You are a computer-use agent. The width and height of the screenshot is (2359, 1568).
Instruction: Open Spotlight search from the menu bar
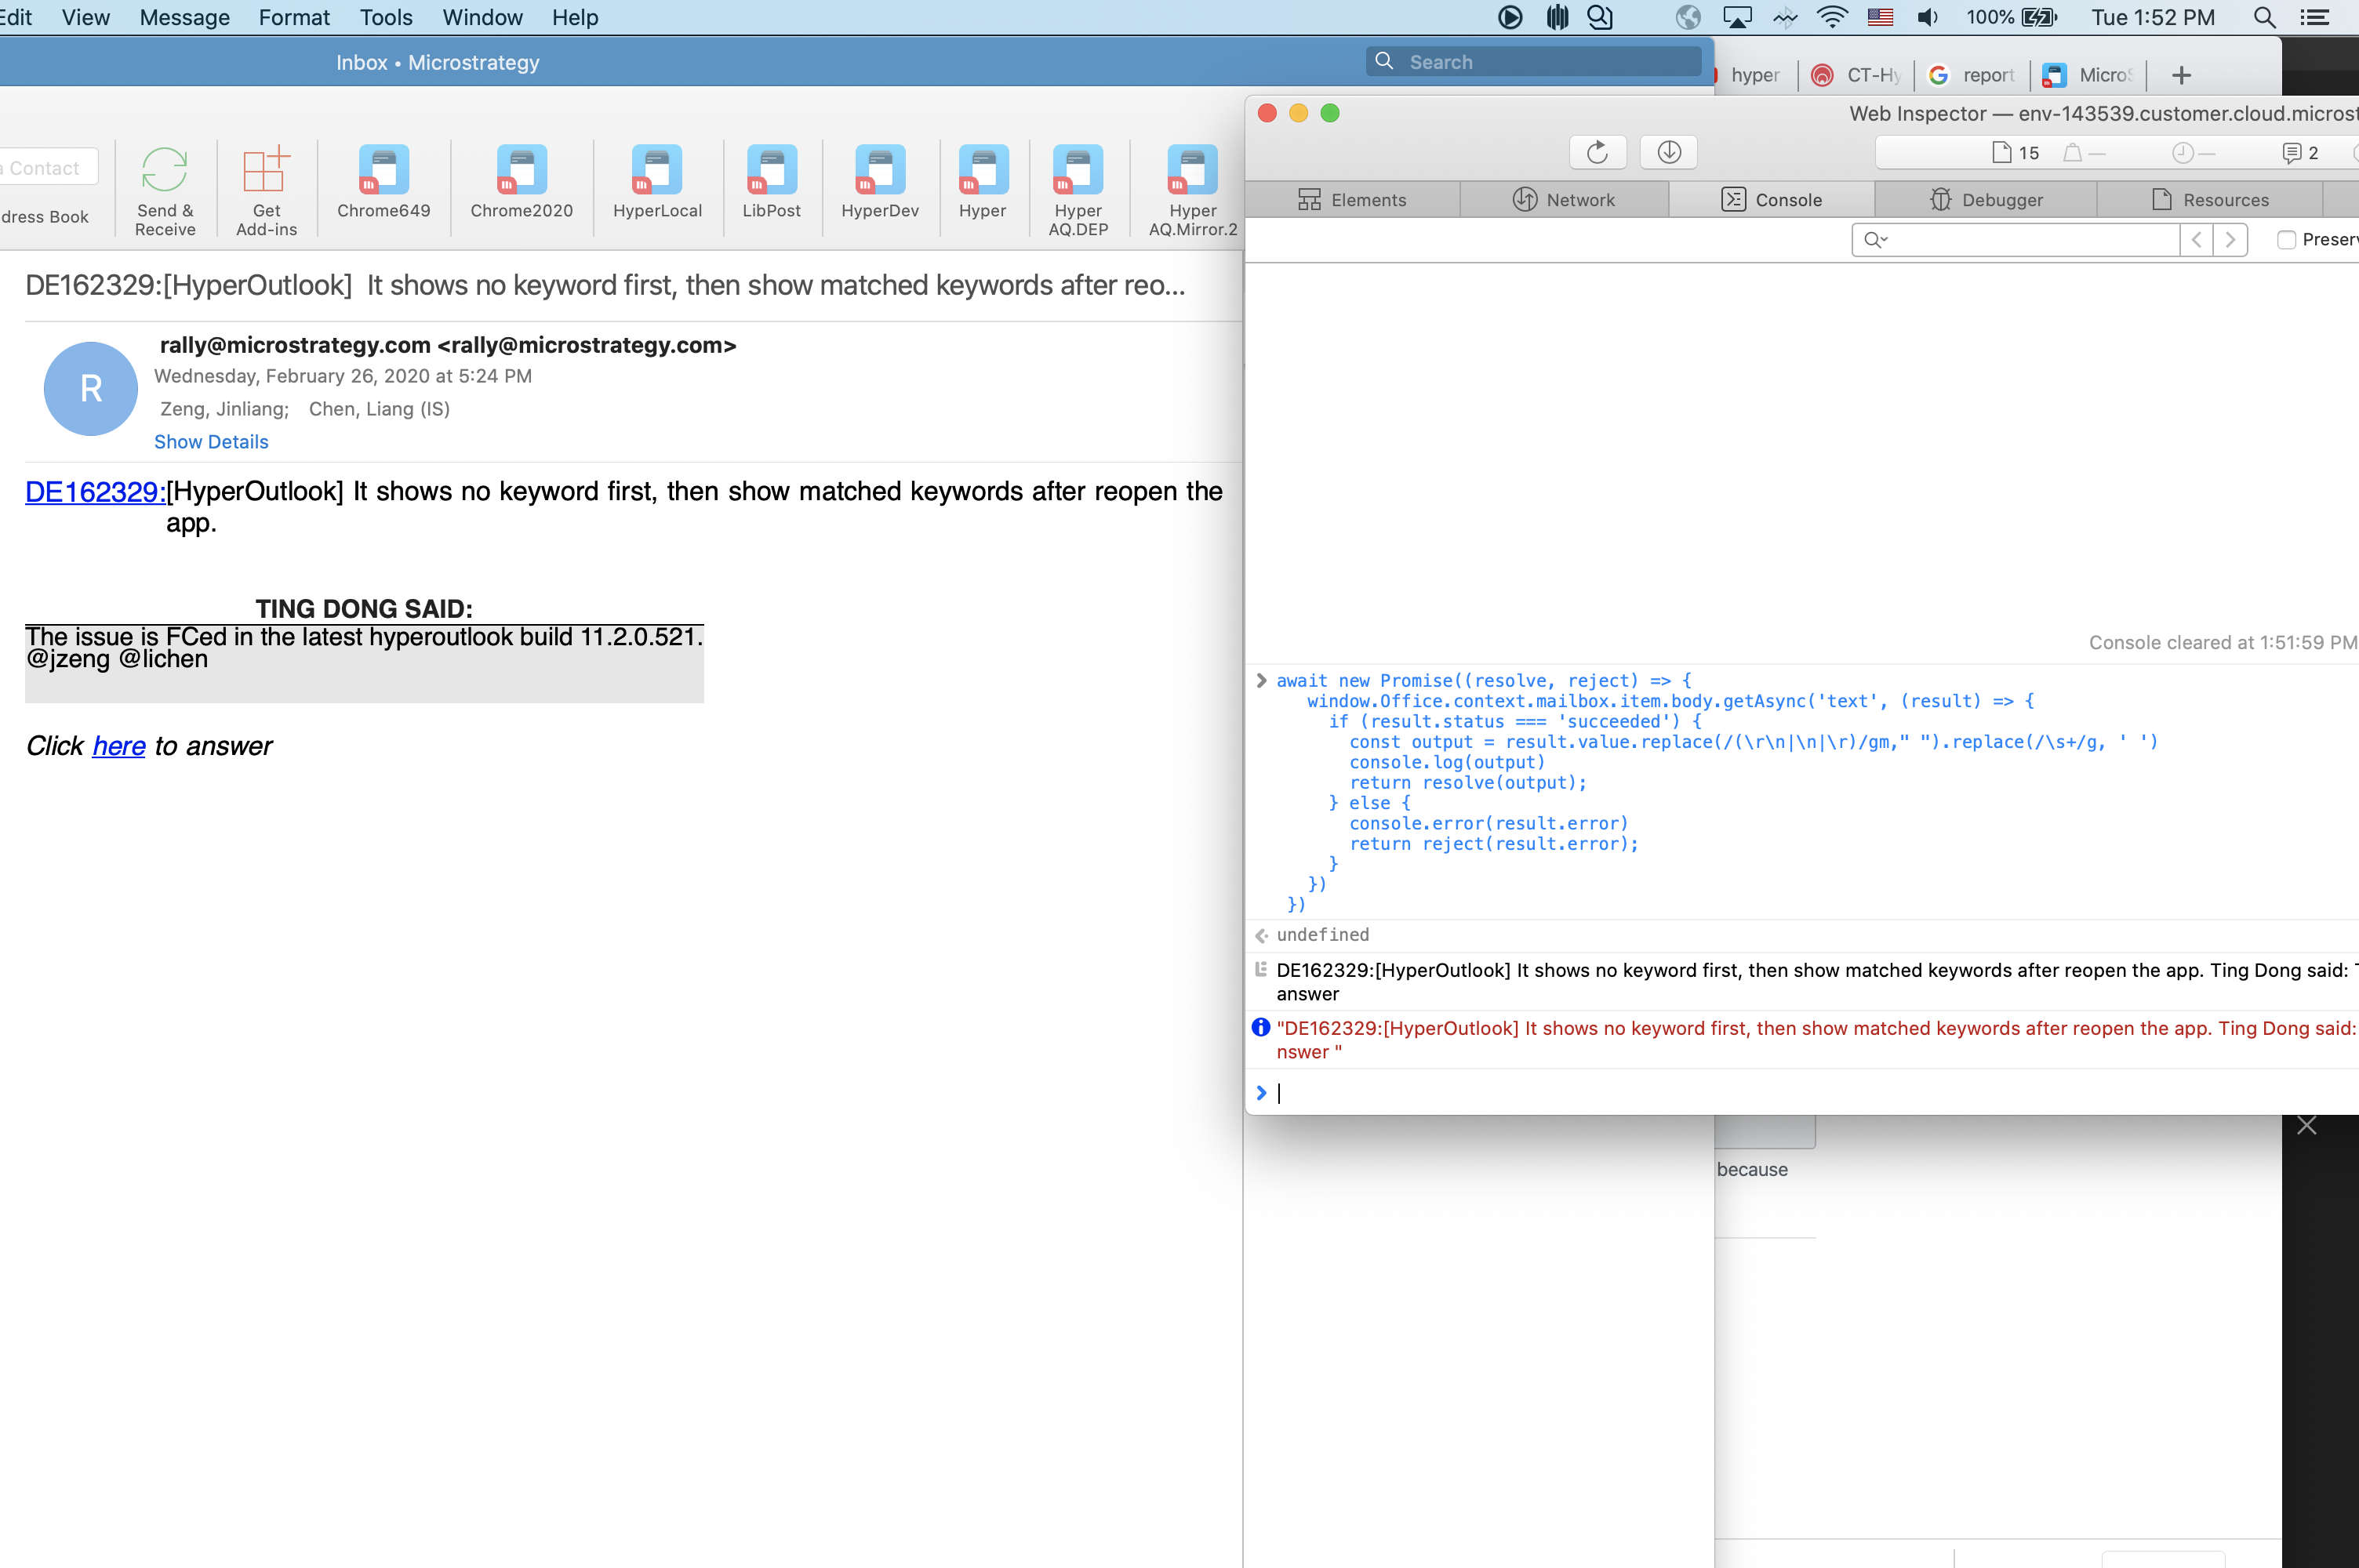[x=2265, y=17]
